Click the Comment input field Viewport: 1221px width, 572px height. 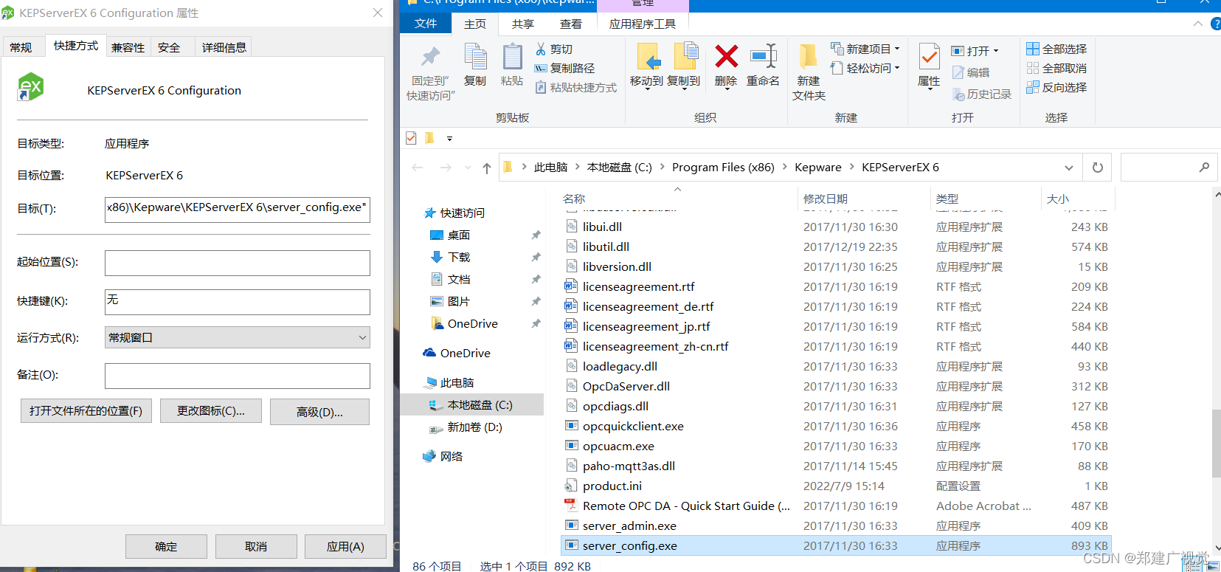pyautogui.click(x=238, y=376)
